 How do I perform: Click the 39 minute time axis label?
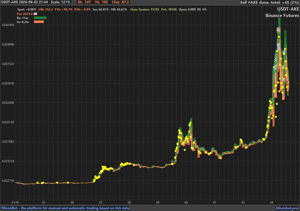pos(157,202)
